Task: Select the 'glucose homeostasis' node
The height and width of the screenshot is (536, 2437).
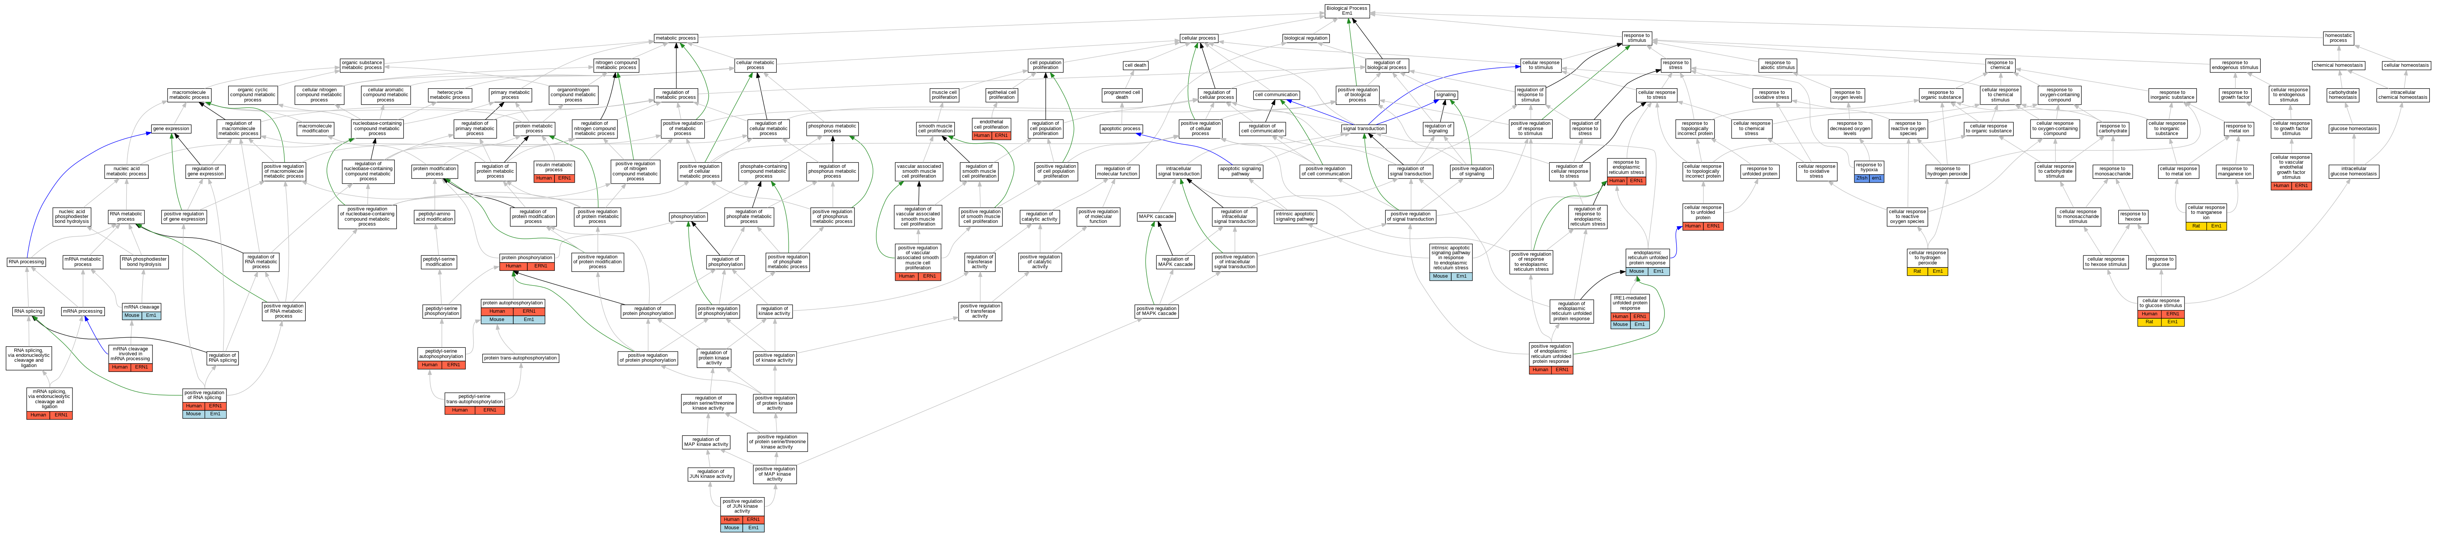Action: [2353, 129]
